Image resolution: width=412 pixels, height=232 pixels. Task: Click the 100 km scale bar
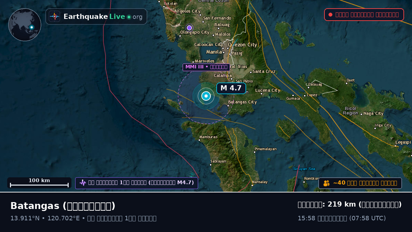(x=39, y=183)
